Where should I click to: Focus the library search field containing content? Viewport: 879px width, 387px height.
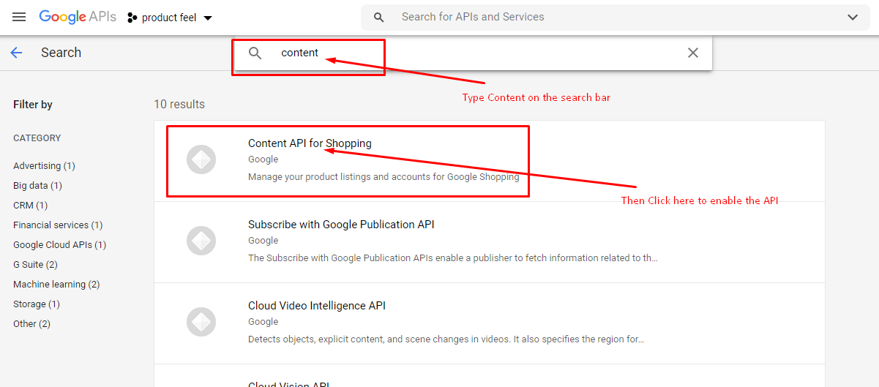472,53
